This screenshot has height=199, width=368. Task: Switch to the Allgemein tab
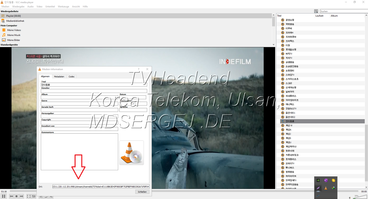point(45,76)
